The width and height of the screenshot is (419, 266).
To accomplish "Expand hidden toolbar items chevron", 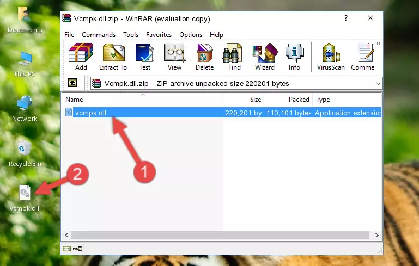I will click(378, 44).
